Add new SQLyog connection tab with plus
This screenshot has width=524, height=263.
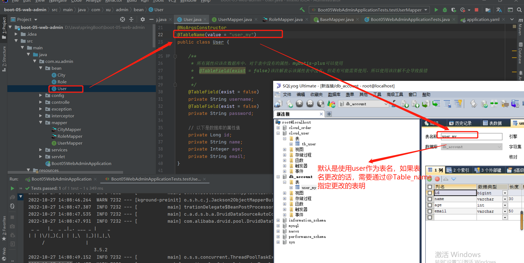(329, 114)
